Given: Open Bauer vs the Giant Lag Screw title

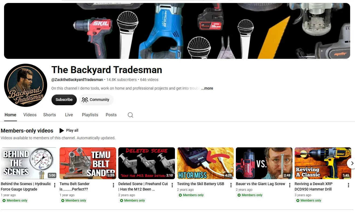Looking at the screenshot, I should tap(260, 184).
